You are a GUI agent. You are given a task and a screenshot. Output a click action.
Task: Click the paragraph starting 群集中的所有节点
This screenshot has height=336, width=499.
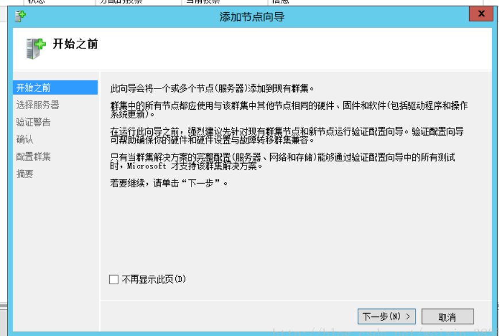point(289,110)
